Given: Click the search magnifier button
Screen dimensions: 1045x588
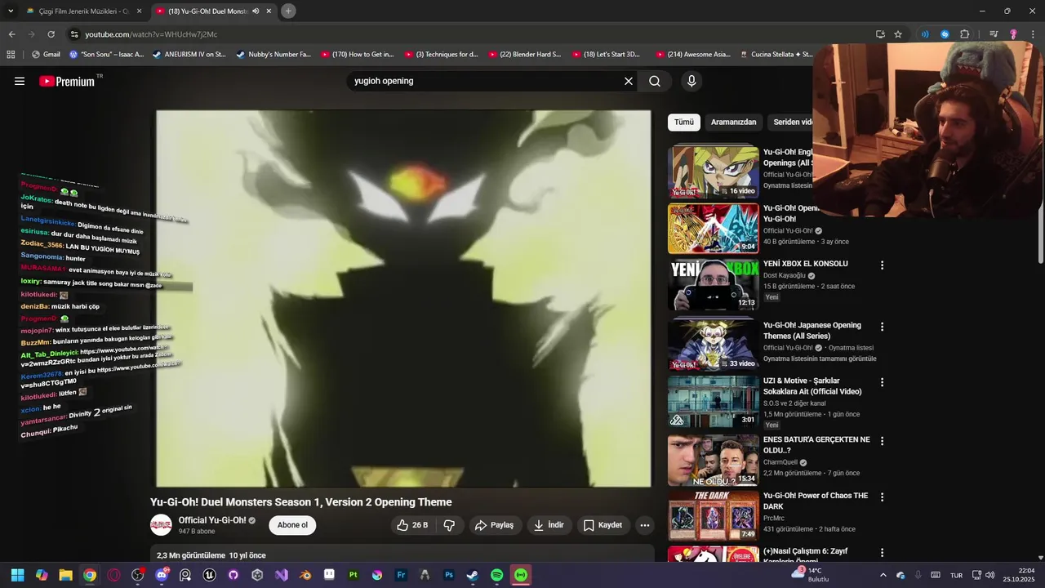Looking at the screenshot, I should coord(655,81).
